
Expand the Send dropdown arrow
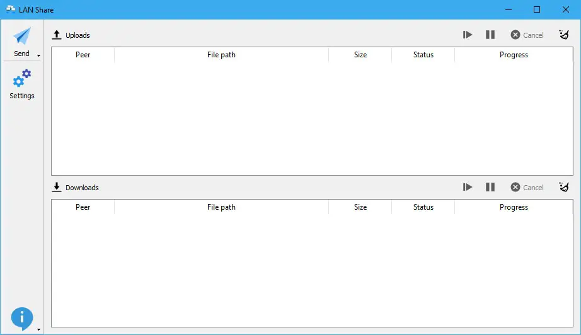click(38, 55)
